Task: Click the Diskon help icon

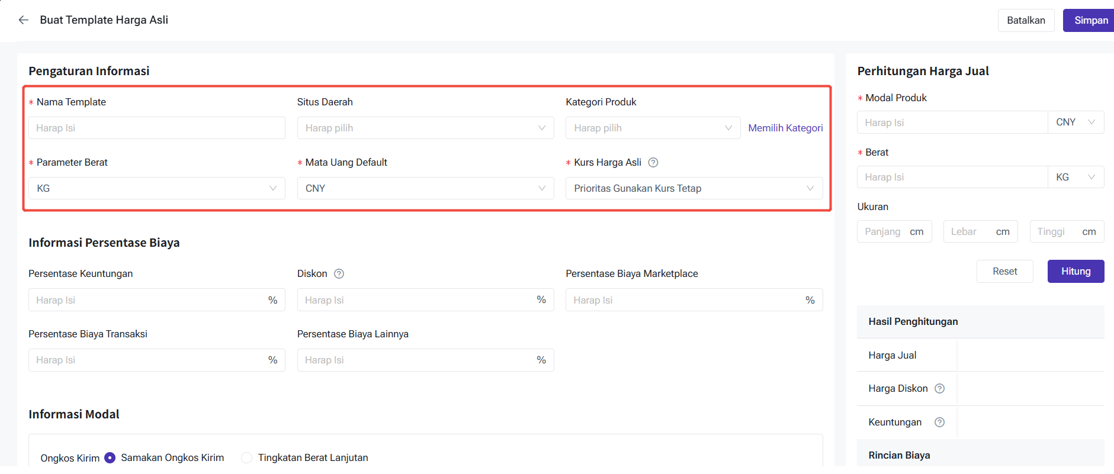Action: coord(339,273)
